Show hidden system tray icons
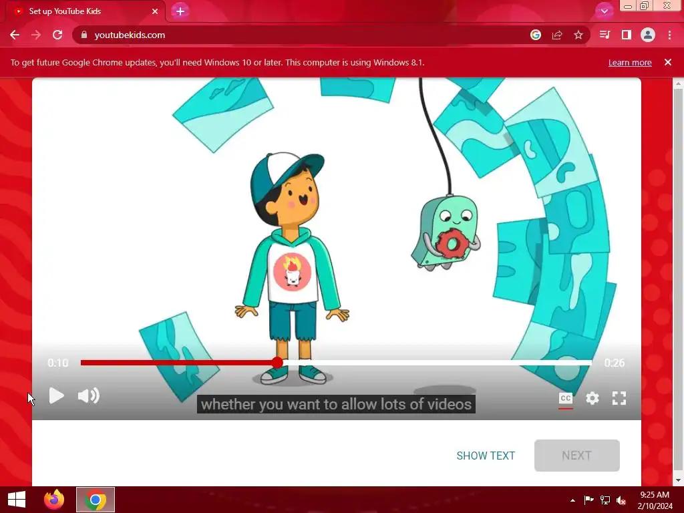 (572, 500)
